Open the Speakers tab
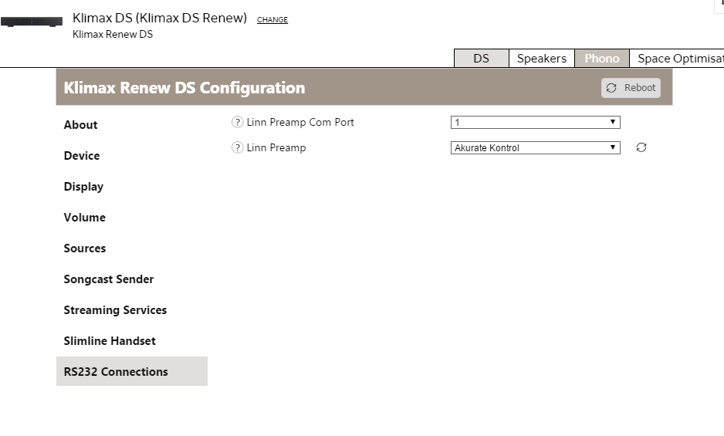 (x=541, y=59)
